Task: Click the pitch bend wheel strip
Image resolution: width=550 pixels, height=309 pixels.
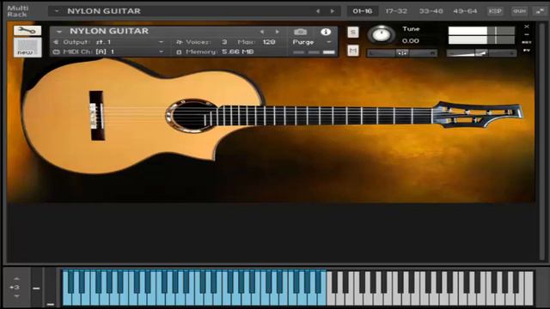Action: (x=36, y=288)
